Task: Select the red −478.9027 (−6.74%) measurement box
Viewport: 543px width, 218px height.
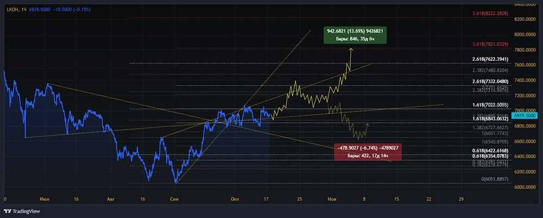Action: (368, 151)
